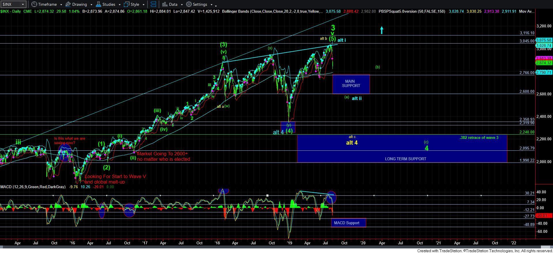Open the Settings menu

(200, 4)
